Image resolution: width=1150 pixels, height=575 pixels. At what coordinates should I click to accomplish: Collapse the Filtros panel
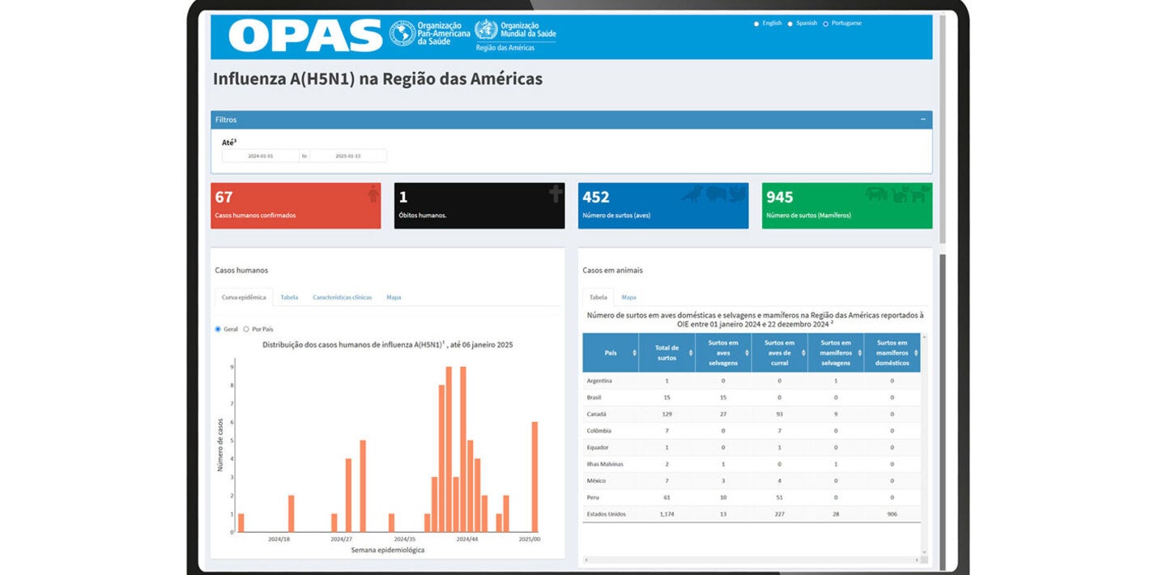[x=922, y=118]
